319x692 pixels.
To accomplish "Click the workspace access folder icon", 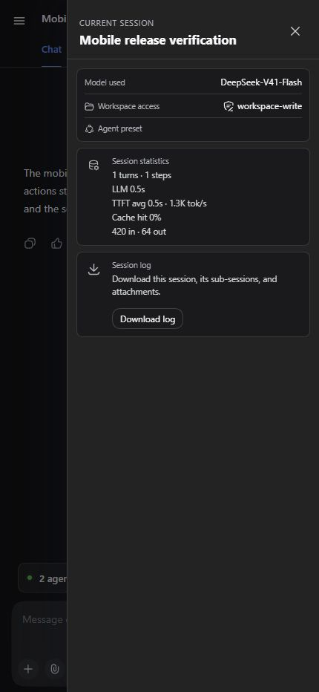I will (x=89, y=106).
